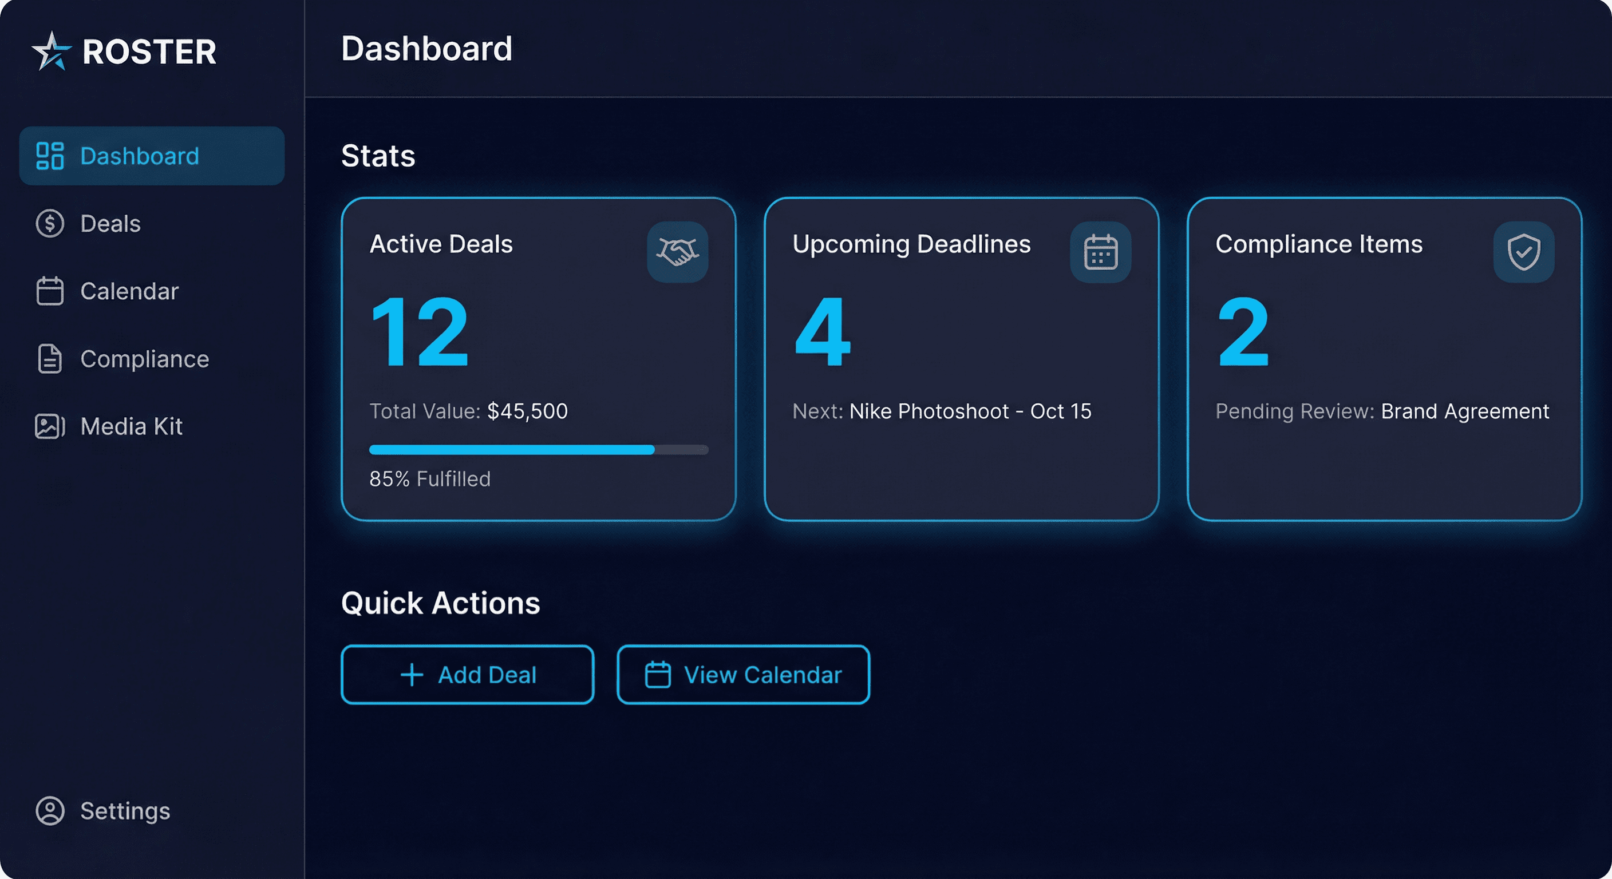Image resolution: width=1612 pixels, height=879 pixels.
Task: Open the Deals page from sidebar
Action: [110, 223]
